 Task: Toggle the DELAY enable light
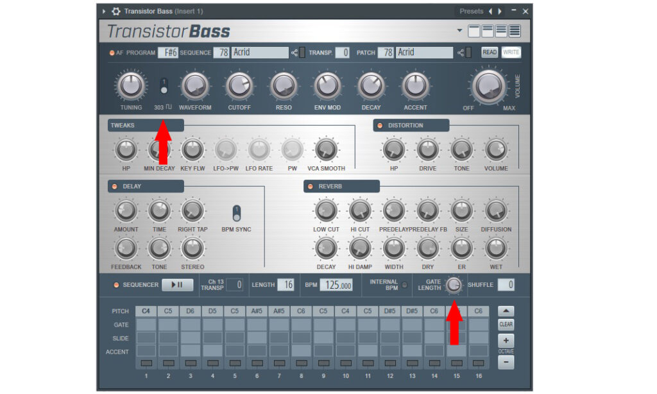[x=114, y=187]
